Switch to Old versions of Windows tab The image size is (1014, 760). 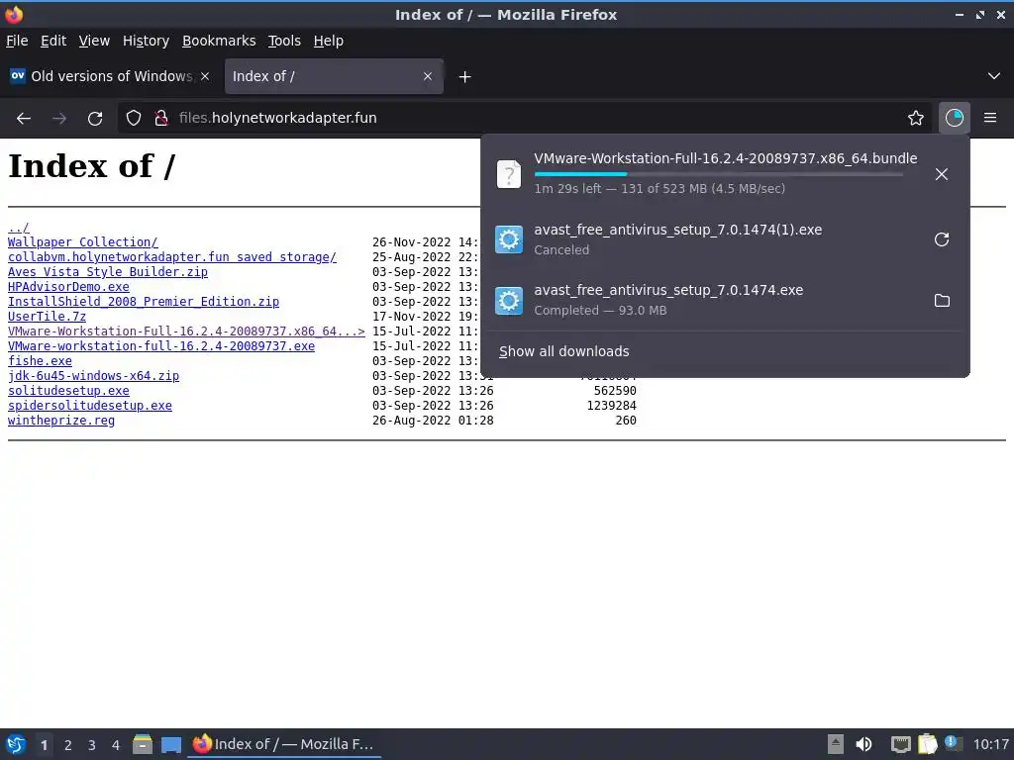(110, 76)
